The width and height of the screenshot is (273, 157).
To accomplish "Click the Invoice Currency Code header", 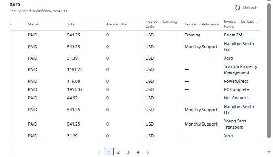I will coord(161,24).
